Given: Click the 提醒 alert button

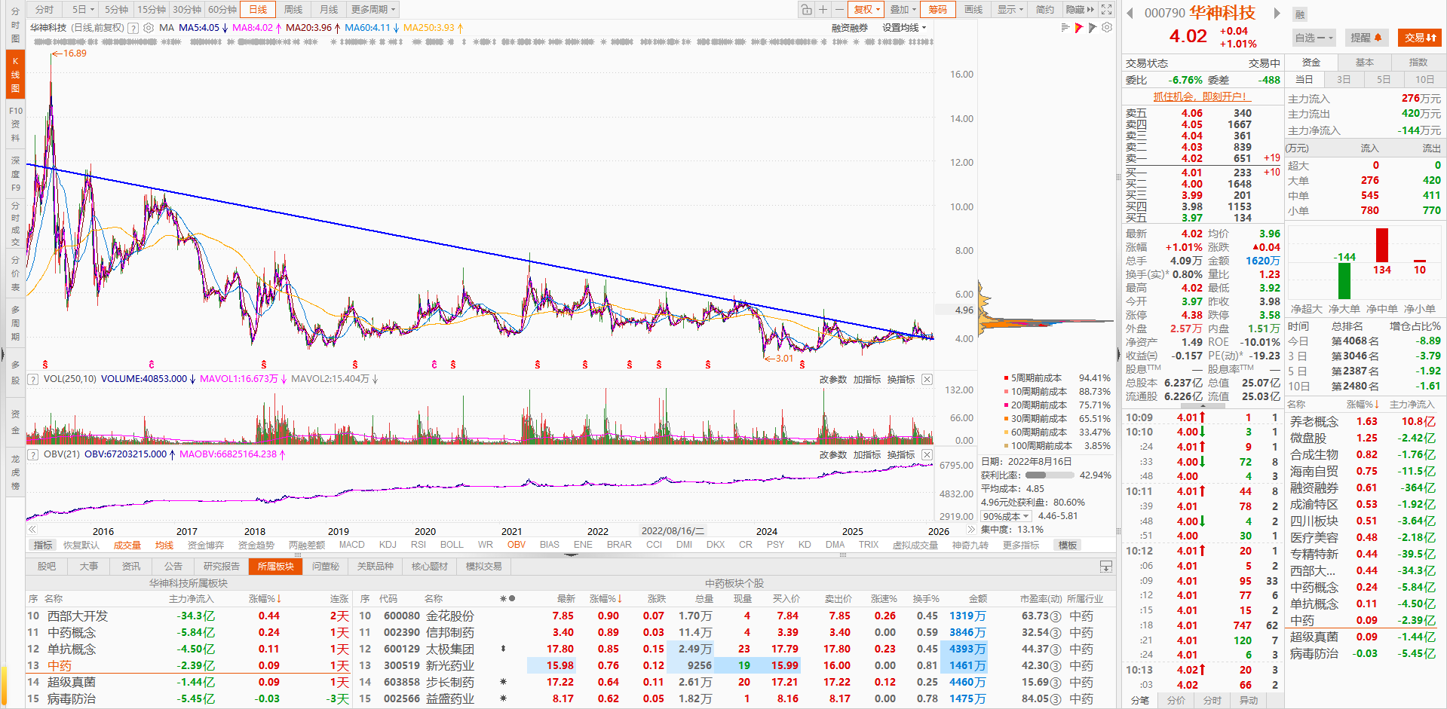Looking at the screenshot, I should pos(1366,38).
